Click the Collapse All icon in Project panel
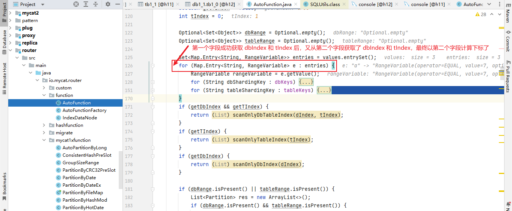This screenshot has width=512, height=211. click(x=96, y=4)
